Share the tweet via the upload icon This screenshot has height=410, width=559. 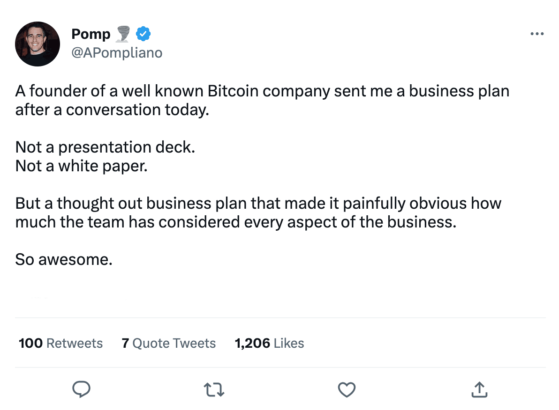479,389
